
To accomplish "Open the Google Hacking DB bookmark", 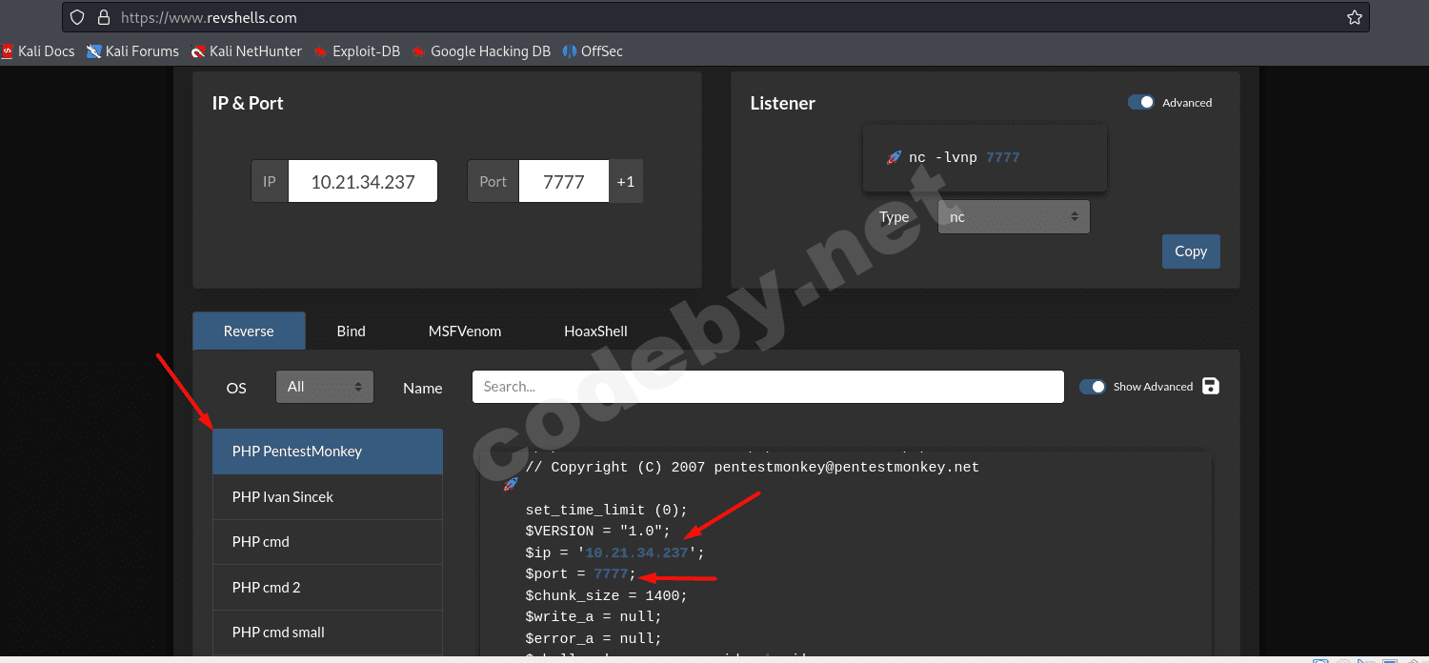I will [x=481, y=51].
